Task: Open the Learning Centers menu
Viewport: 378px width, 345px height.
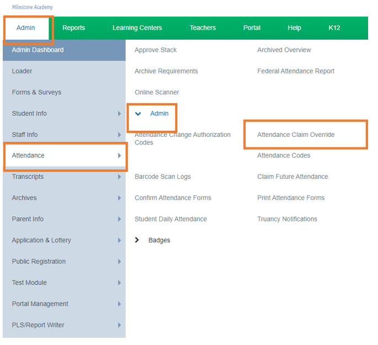Action: [x=137, y=28]
